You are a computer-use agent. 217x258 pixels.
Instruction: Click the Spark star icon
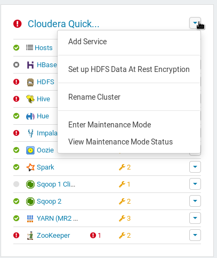[x=30, y=167]
